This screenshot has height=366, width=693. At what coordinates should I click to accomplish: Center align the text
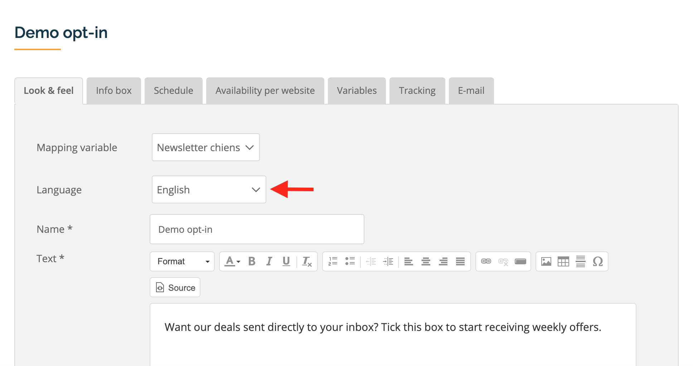coord(426,261)
